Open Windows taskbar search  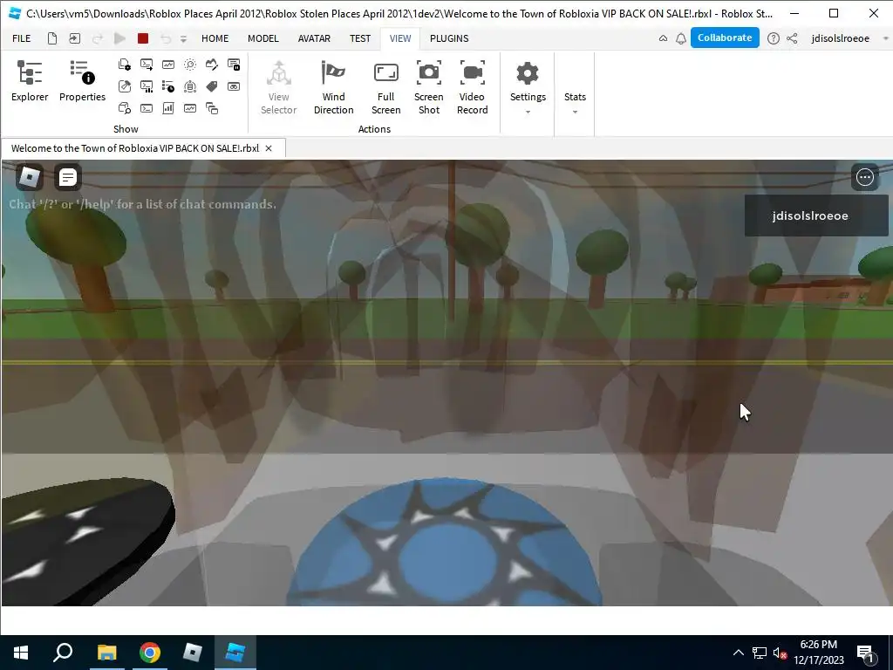click(63, 653)
